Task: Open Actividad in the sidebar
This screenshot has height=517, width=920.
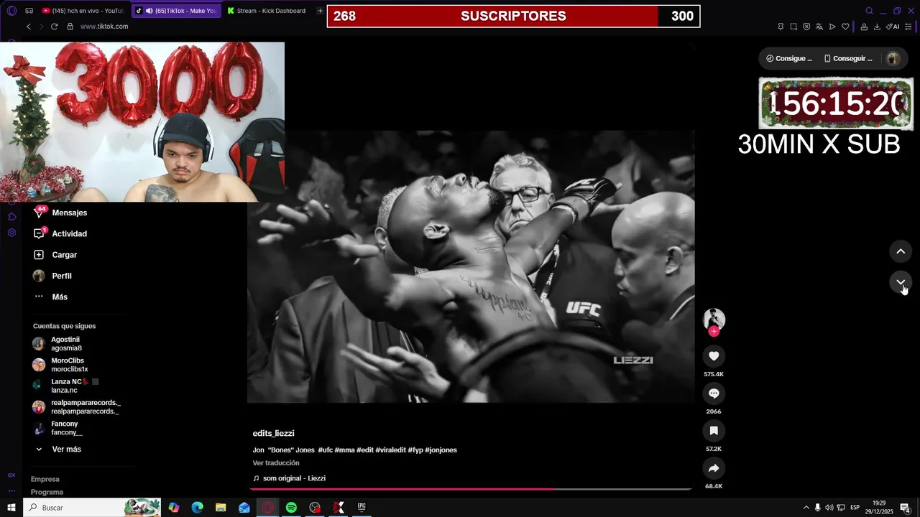Action: (x=69, y=233)
